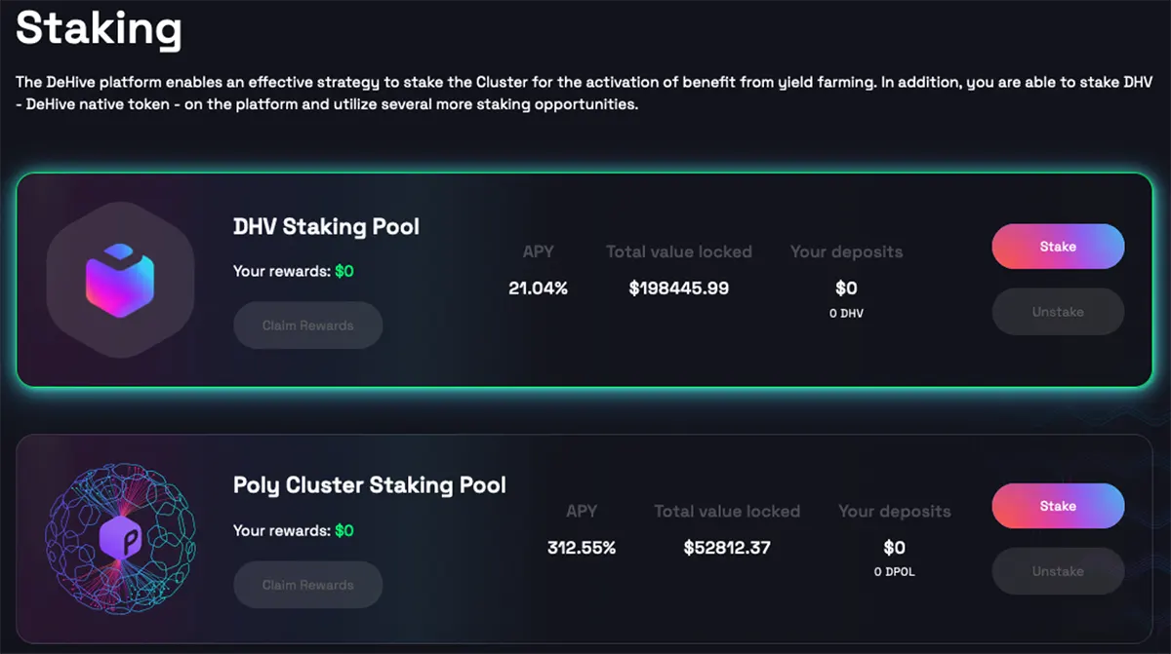This screenshot has height=654, width=1171.
Task: Click the 21.04% APY value
Action: (x=538, y=289)
